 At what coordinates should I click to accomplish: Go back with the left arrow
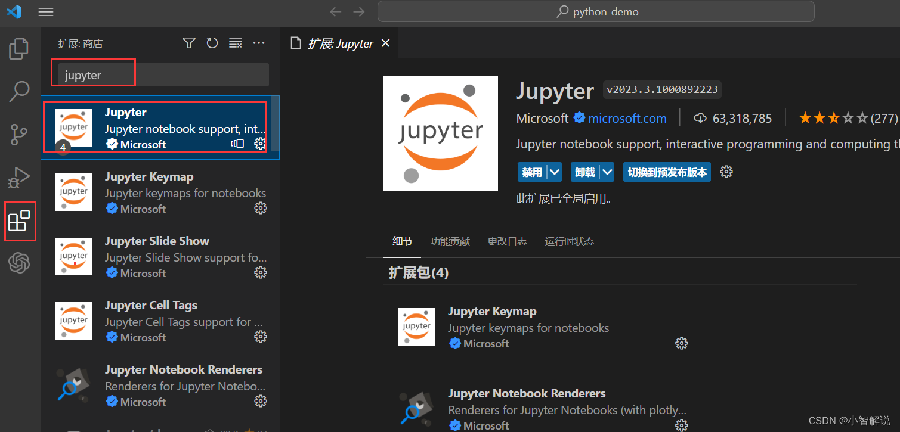(x=336, y=12)
